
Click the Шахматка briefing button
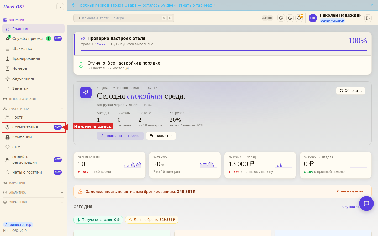click(x=161, y=136)
